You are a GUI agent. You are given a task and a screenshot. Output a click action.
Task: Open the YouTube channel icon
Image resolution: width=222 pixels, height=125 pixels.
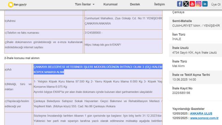point(192,4)
